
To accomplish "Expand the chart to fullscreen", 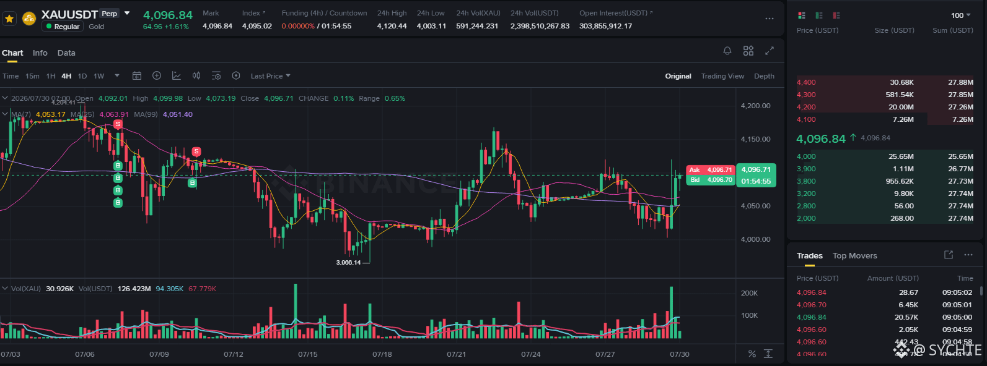I will [x=770, y=51].
